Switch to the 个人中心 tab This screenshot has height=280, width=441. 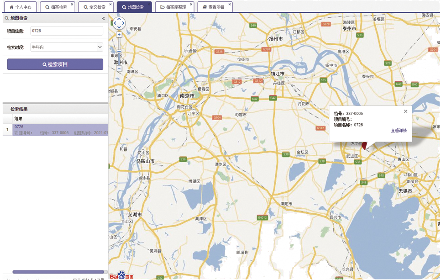tap(21, 7)
